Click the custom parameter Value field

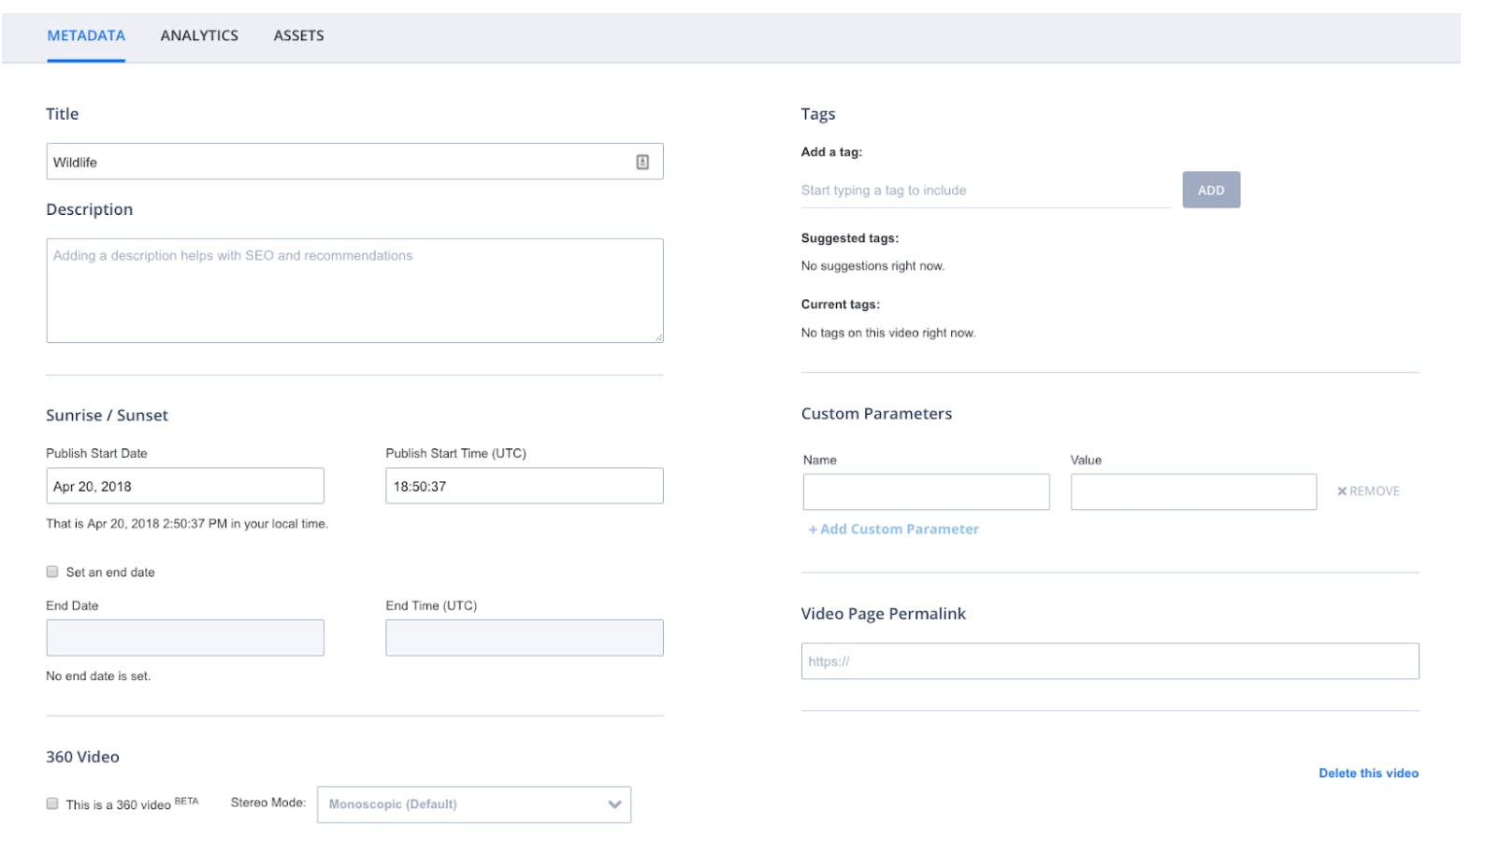1194,491
